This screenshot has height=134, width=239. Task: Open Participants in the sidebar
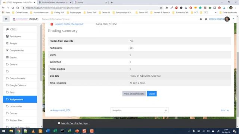tap(20, 36)
